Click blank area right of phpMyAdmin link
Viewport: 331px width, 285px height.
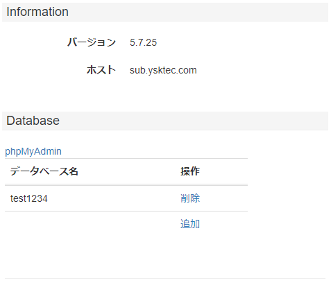click(155, 151)
